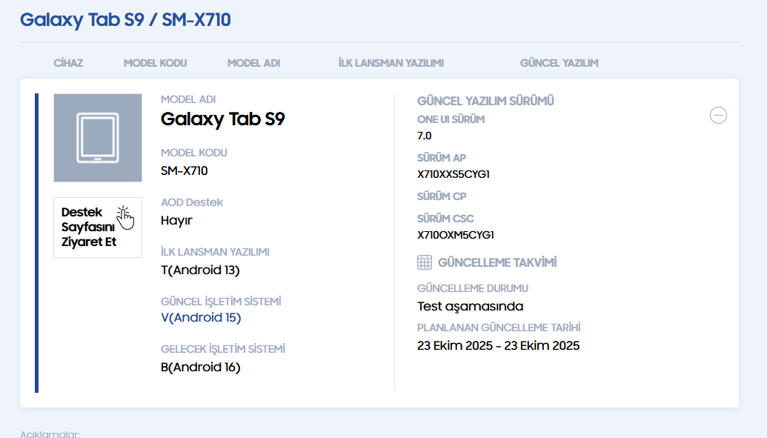Click the MODEL ADI column header
This screenshot has height=438, width=767.
[253, 63]
